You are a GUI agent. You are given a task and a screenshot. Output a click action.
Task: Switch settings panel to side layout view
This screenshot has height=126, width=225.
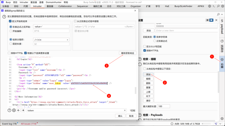[x=211, y=20]
